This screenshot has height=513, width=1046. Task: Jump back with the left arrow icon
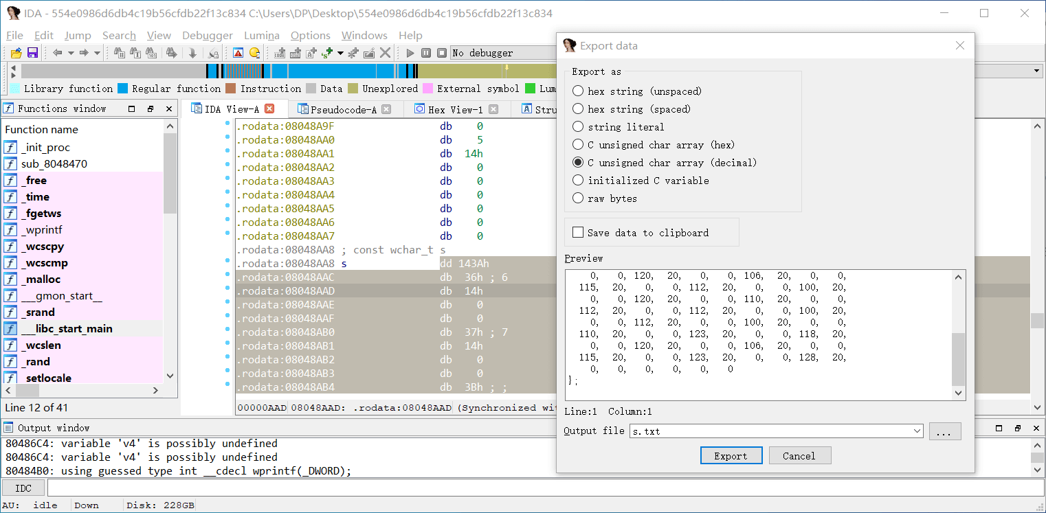click(57, 53)
